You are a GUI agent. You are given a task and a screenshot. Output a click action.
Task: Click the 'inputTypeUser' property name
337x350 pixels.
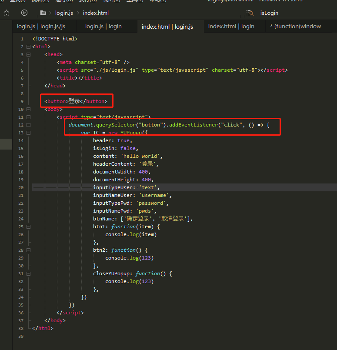[x=113, y=187]
